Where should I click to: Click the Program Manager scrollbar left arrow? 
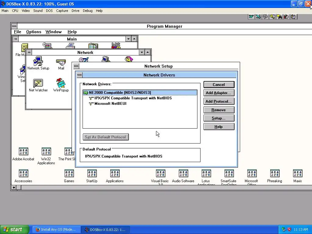click(x=14, y=187)
